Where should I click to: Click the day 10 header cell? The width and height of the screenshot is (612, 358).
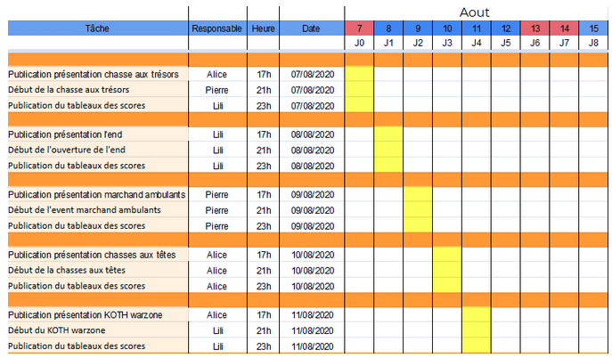coord(446,28)
